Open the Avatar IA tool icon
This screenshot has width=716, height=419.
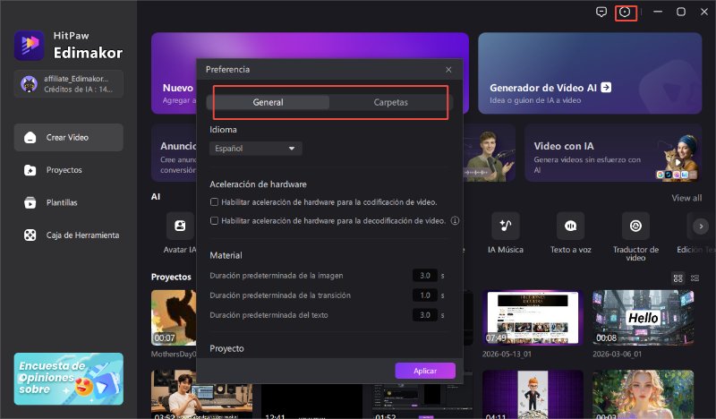180,226
